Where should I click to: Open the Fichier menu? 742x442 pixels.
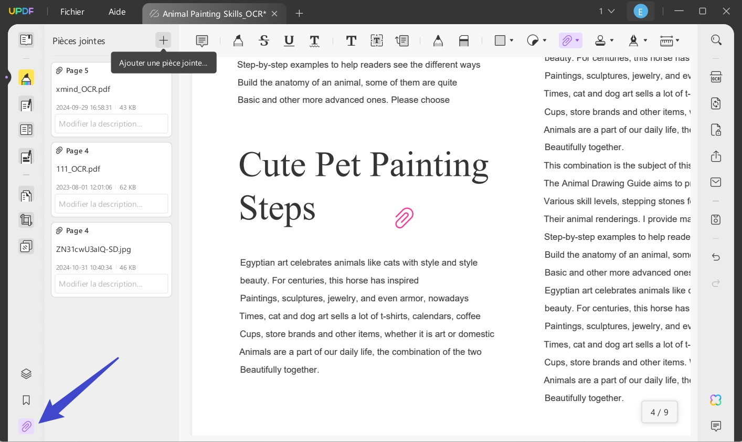pyautogui.click(x=72, y=12)
